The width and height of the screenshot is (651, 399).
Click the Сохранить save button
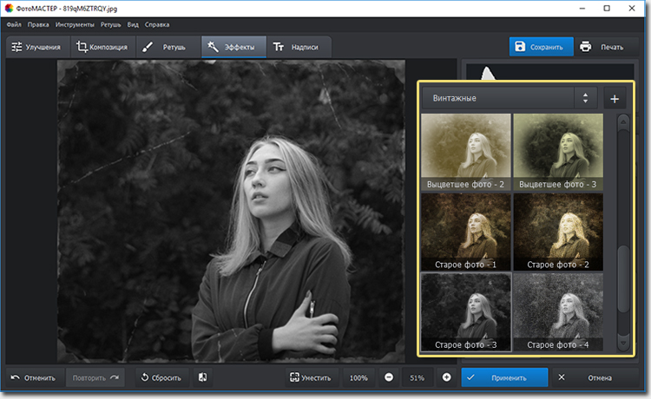tap(541, 47)
